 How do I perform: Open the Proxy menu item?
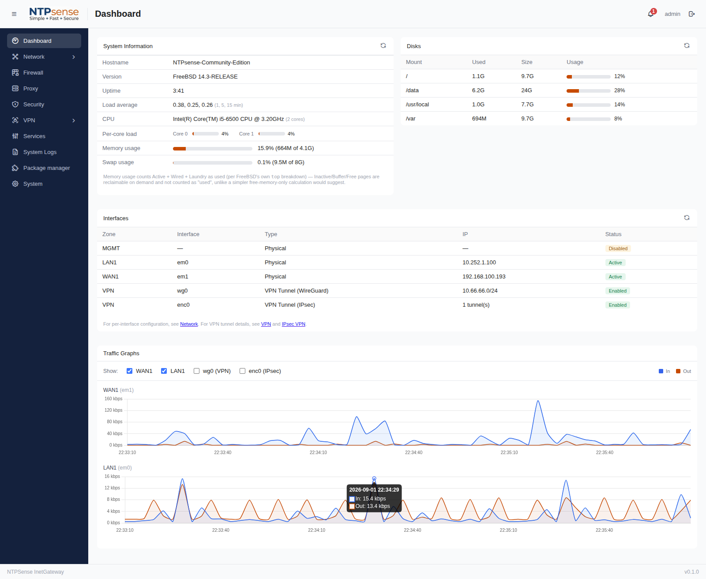[x=44, y=88]
